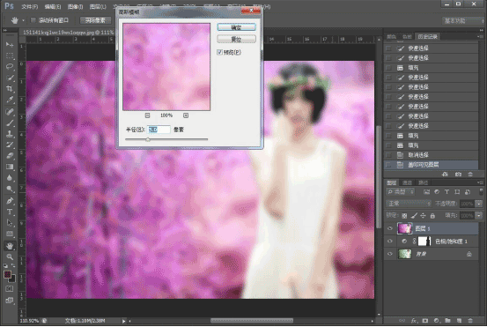Hide the 色相/饱和度 1 adjustment layer

[x=390, y=242]
